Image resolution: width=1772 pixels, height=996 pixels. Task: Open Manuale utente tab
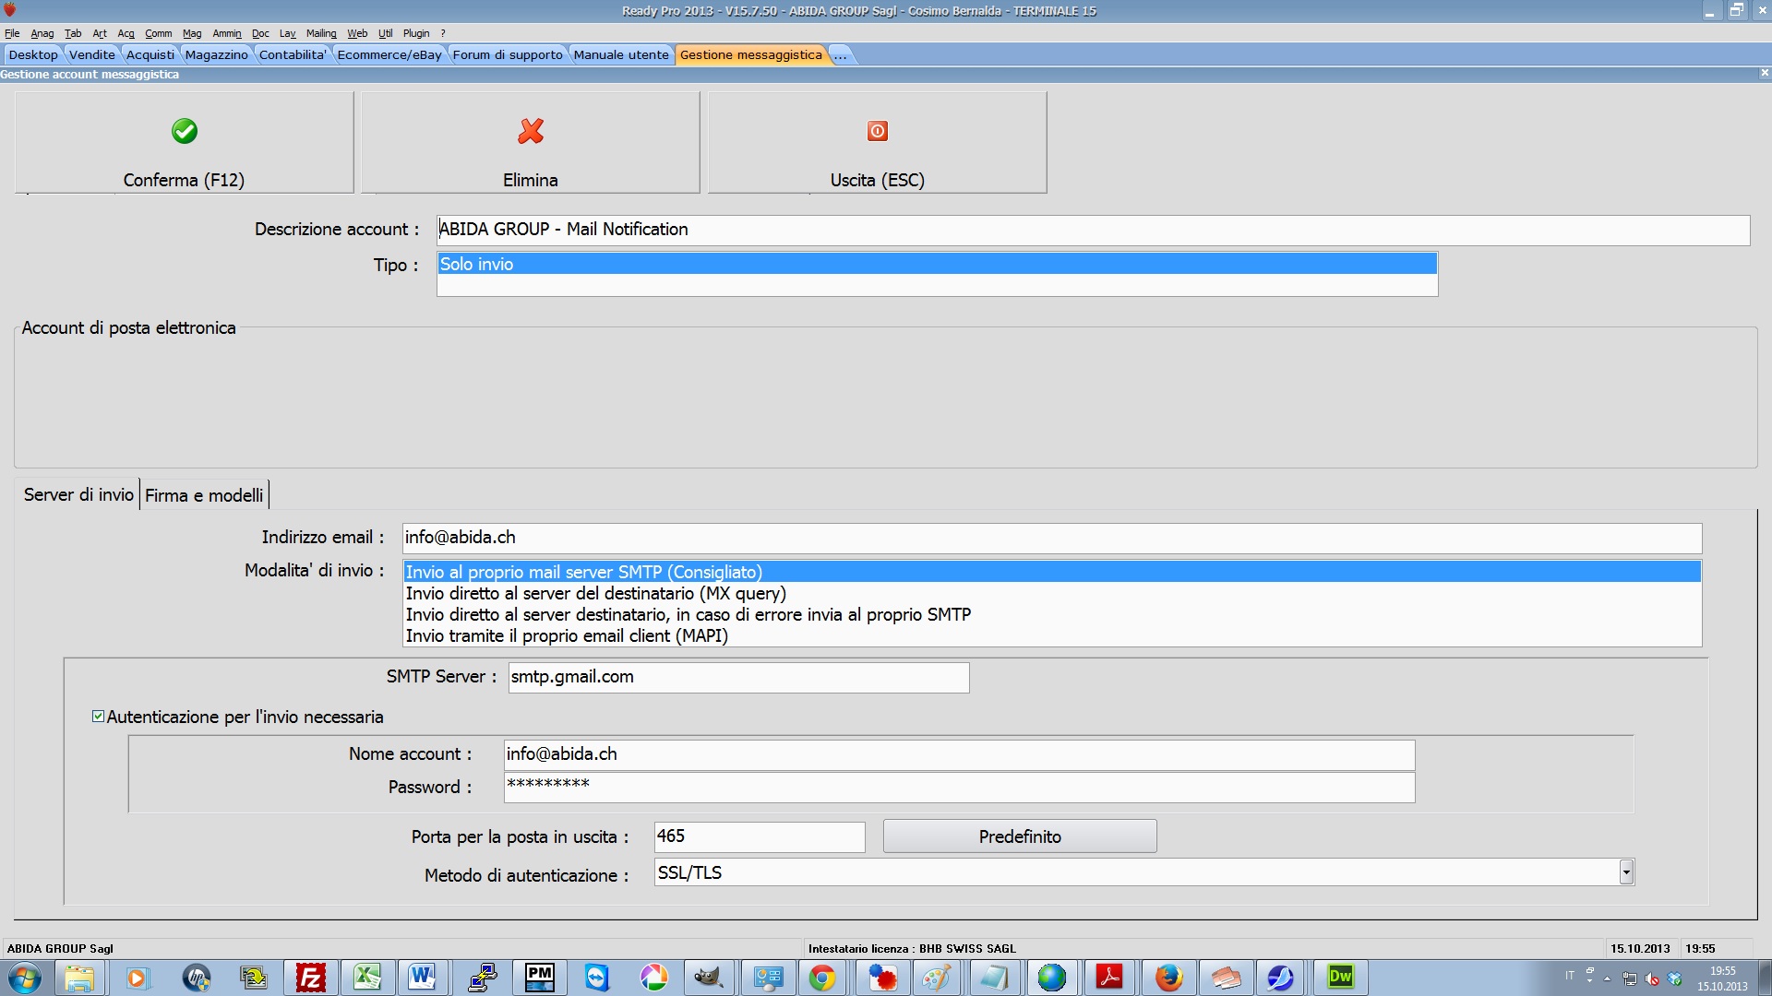pyautogui.click(x=621, y=54)
